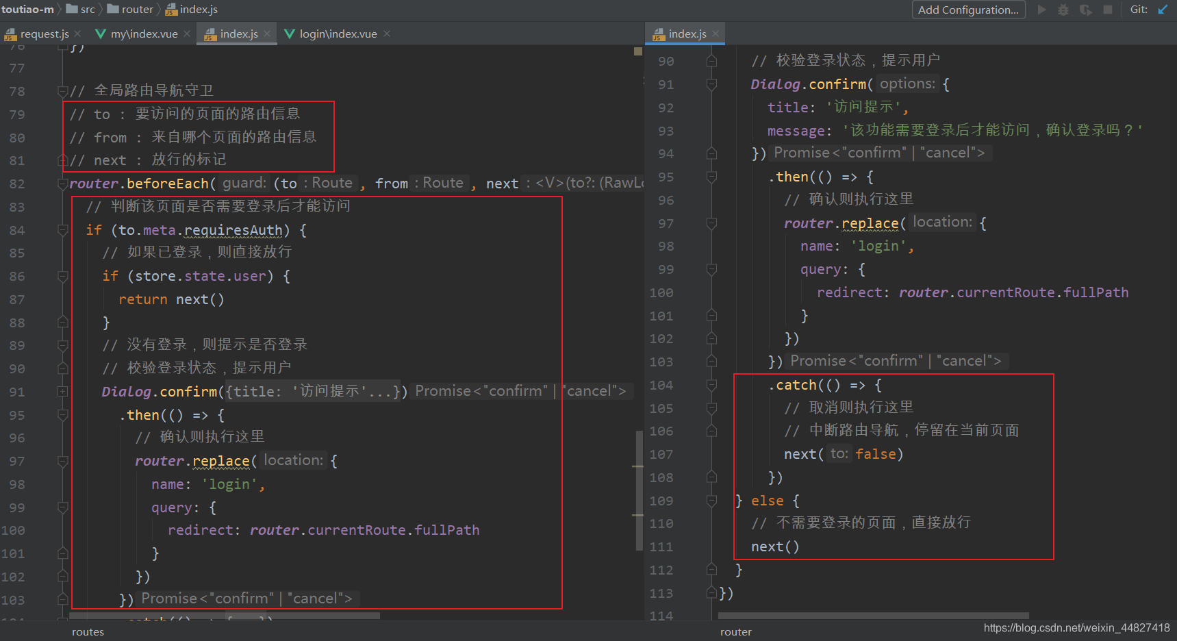1177x641 pixels.
Task: Click router breadcrumb below right editor
Action: click(x=735, y=631)
